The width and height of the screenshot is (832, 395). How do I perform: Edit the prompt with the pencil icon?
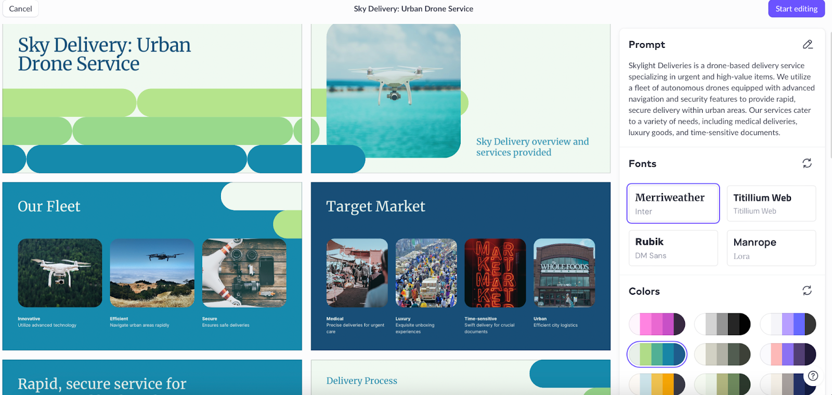point(808,45)
